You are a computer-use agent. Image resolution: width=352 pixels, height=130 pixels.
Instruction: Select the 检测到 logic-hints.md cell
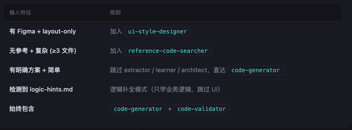point(41,89)
